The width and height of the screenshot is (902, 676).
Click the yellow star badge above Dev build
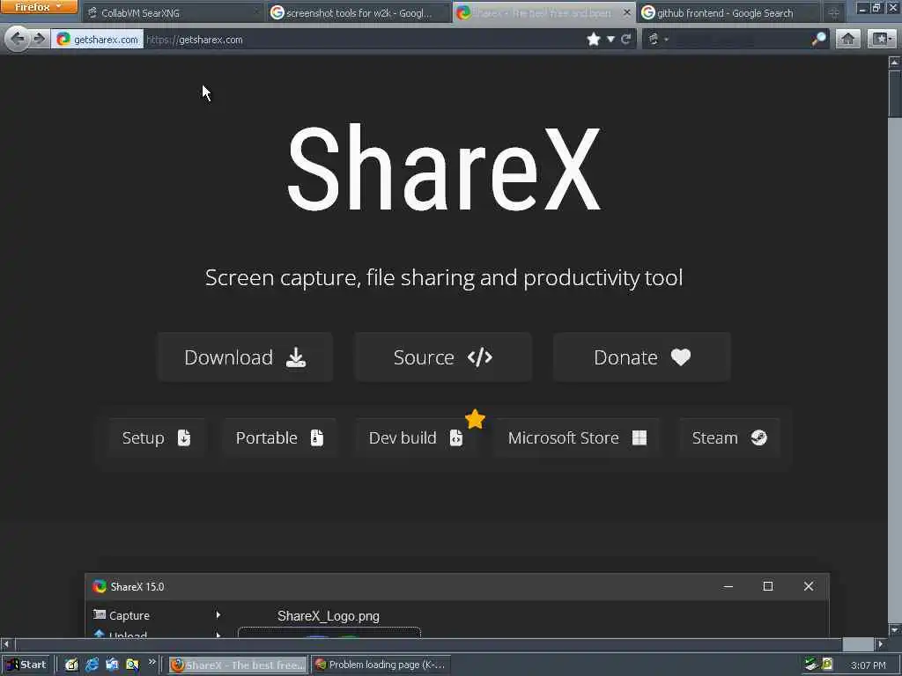pos(475,419)
